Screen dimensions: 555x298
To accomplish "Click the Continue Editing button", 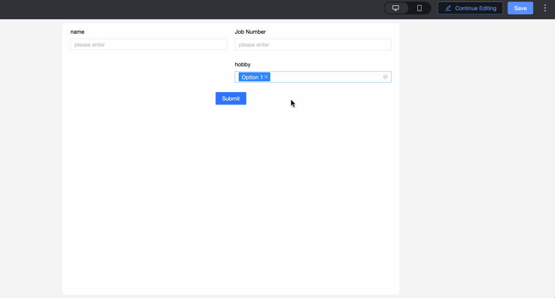I will tap(470, 8).
